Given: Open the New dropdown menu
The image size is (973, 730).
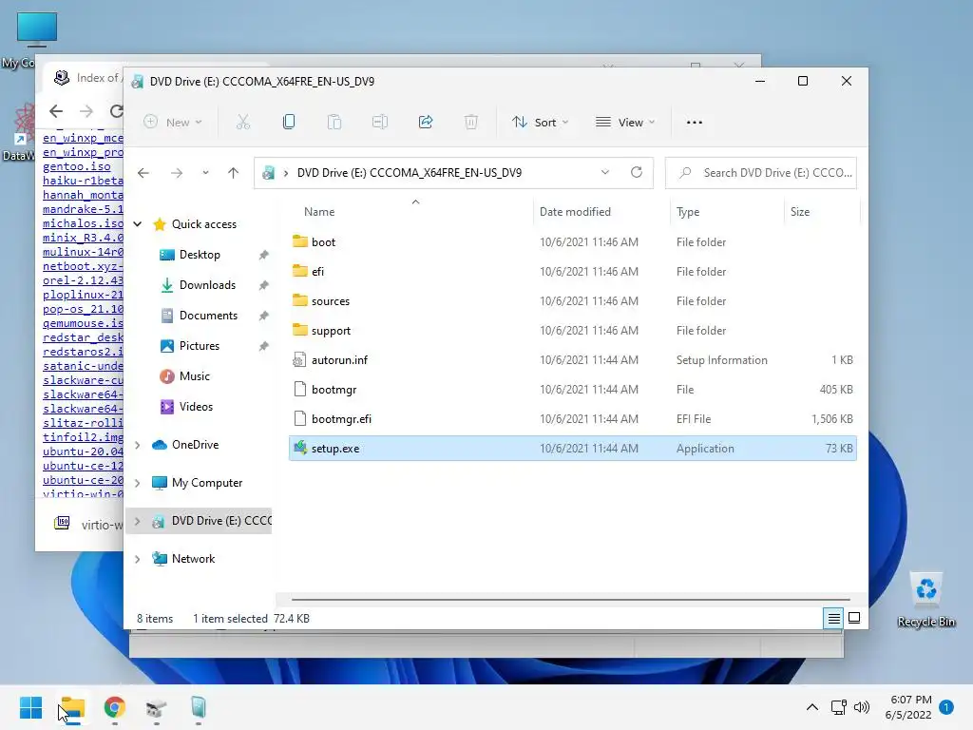Looking at the screenshot, I should tap(173, 123).
